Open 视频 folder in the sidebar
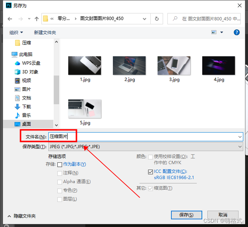This screenshot has height=227, width=248. [x=23, y=81]
